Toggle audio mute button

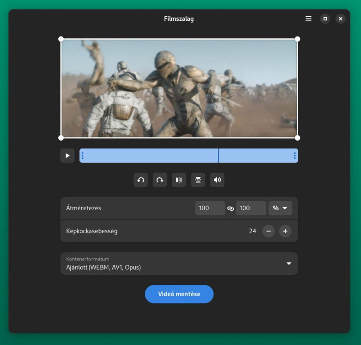point(217,180)
